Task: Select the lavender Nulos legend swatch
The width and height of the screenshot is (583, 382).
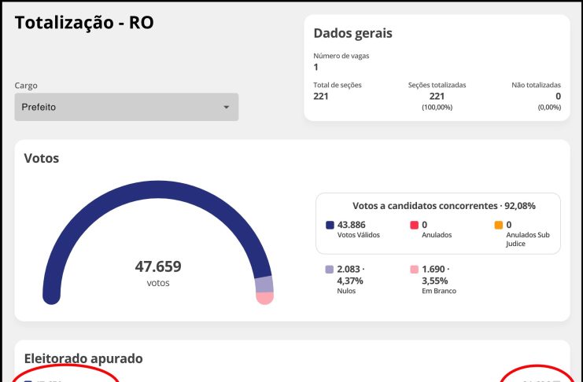Action: (x=330, y=269)
